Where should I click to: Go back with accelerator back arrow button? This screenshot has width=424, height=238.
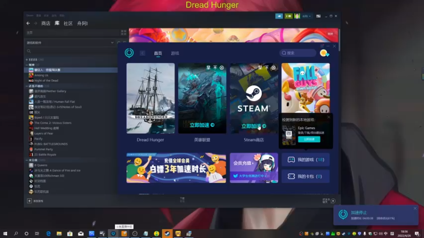[142, 53]
